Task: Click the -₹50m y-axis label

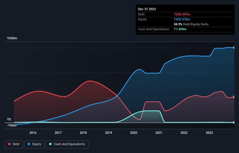Action: 12,125
